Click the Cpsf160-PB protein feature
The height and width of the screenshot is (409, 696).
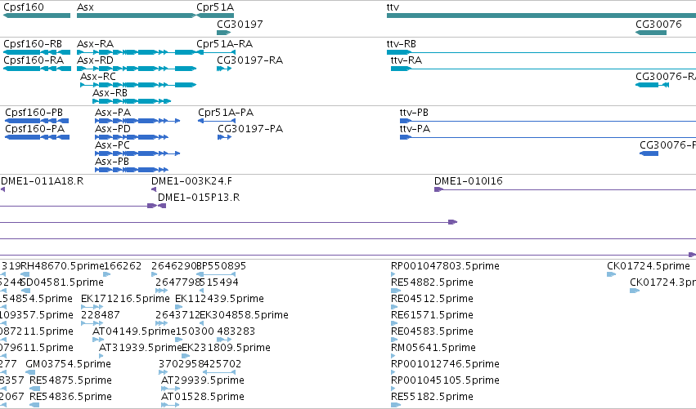[37, 121]
